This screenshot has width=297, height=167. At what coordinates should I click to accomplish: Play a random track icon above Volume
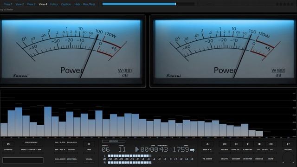pos(288,144)
